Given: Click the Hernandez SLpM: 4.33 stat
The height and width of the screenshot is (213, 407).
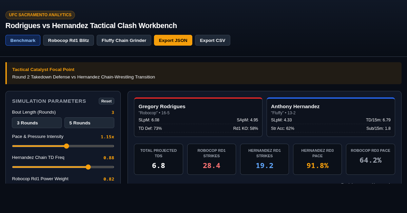Looking at the screenshot, I should (281, 120).
